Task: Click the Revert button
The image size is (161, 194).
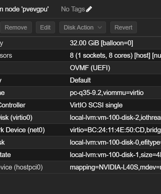Action: pyautogui.click(x=123, y=27)
